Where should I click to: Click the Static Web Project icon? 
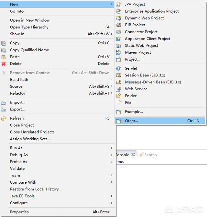[119, 46]
